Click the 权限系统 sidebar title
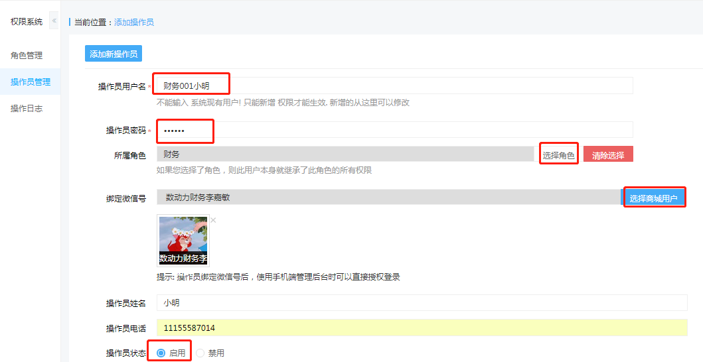Screen dimensions: 703x362 (27, 21)
